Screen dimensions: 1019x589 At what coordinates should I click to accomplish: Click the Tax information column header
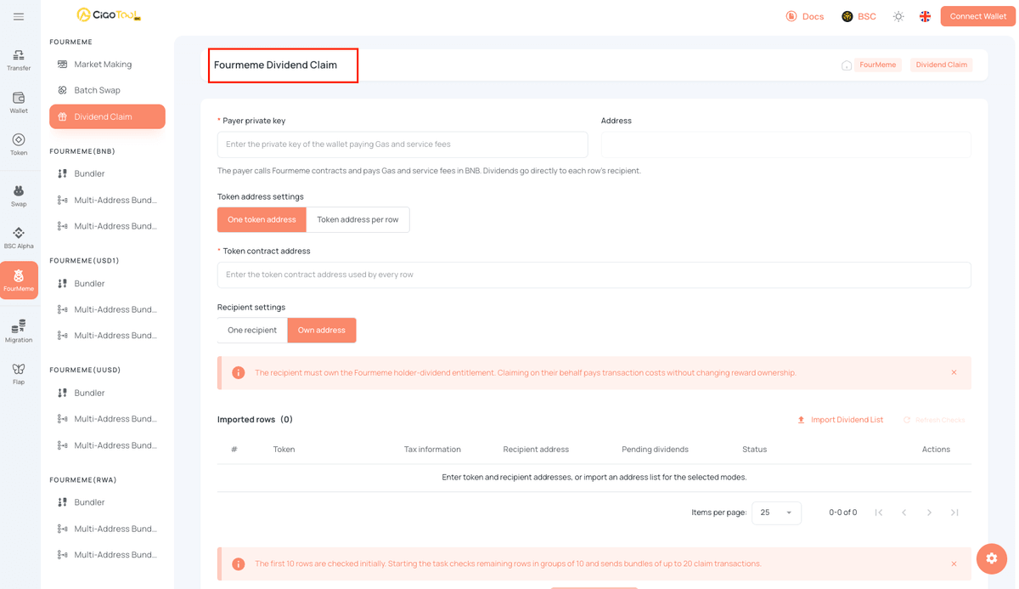(432, 449)
